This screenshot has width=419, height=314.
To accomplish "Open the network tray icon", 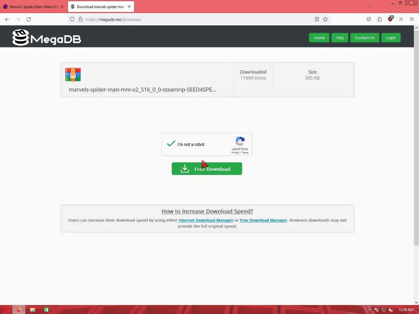I will click(383, 310).
